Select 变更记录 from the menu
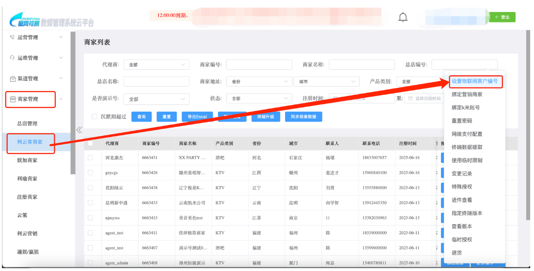 pyautogui.click(x=462, y=174)
